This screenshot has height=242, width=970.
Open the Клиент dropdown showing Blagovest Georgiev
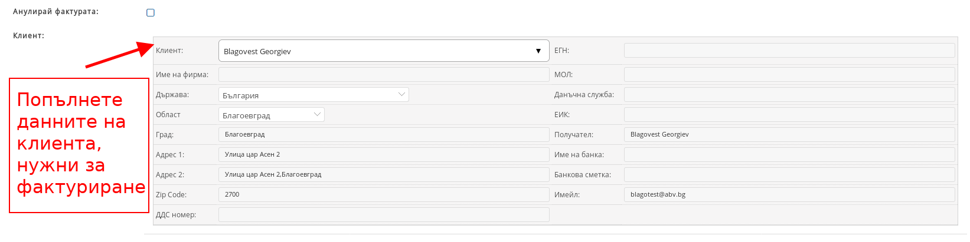coord(384,51)
